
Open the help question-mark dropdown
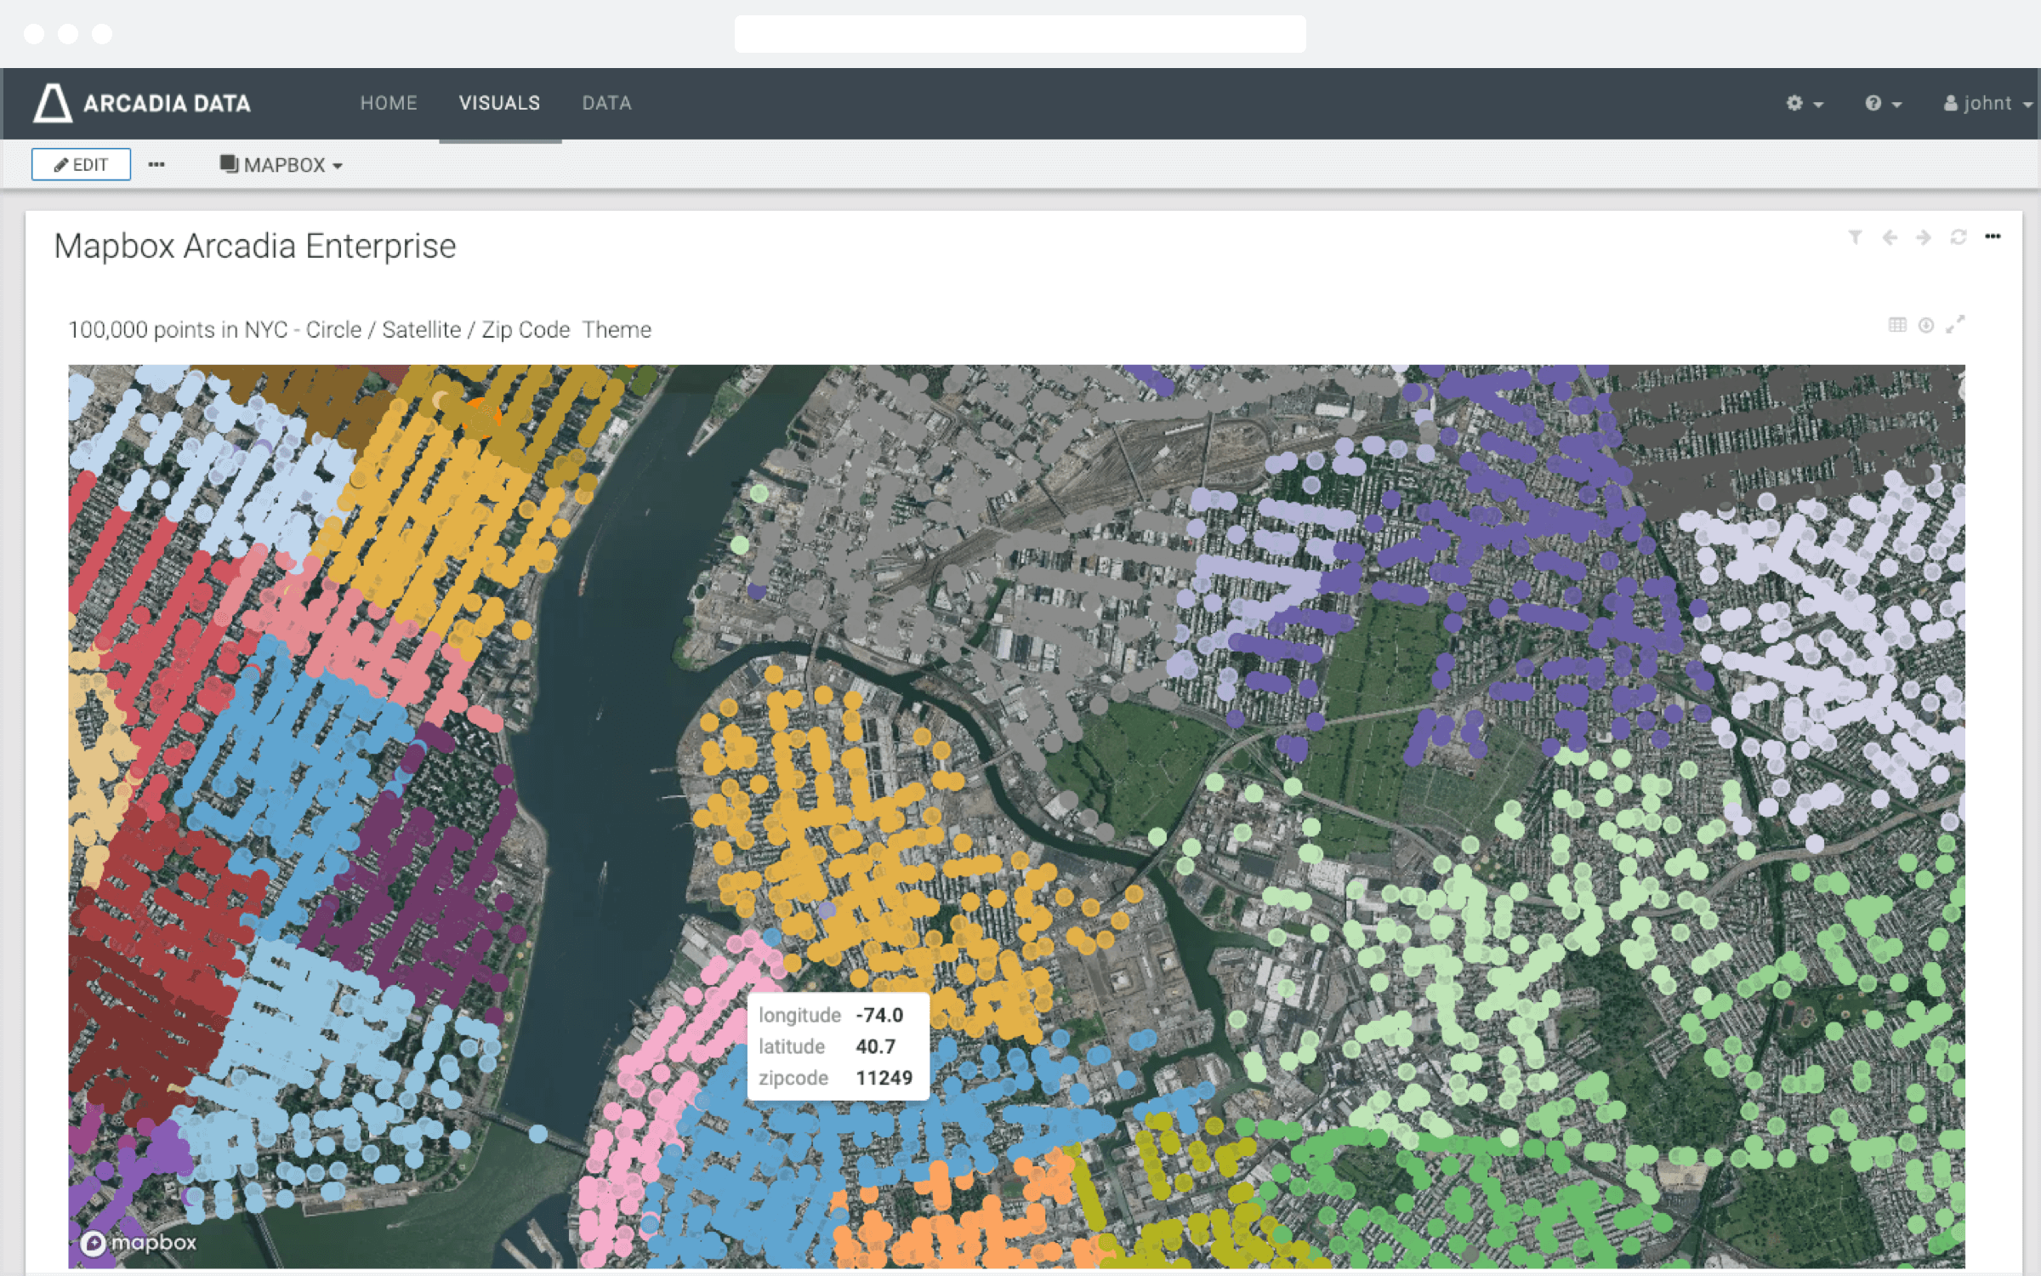coord(1883,103)
